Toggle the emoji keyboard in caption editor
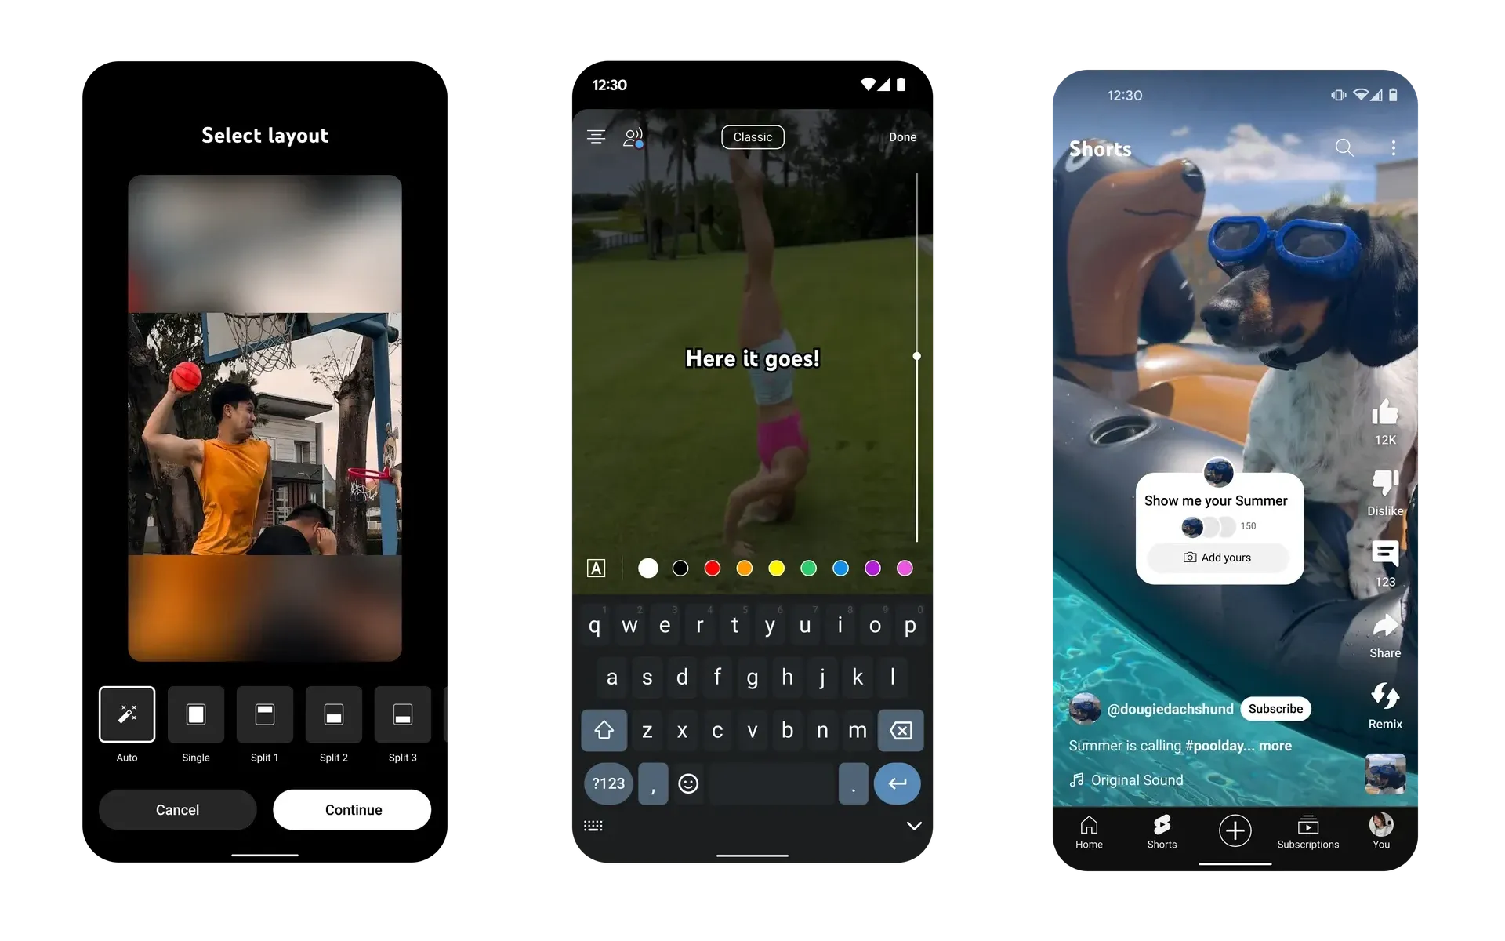 [x=687, y=783]
